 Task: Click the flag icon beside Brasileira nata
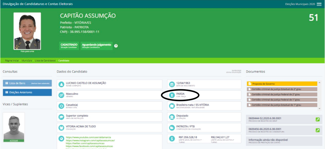click(172, 106)
